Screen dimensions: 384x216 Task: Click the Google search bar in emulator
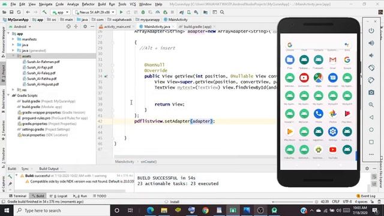[318, 45]
